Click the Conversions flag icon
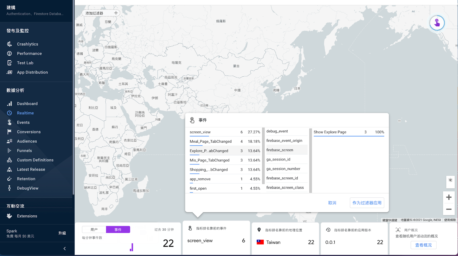458x256 pixels. tap(9, 132)
